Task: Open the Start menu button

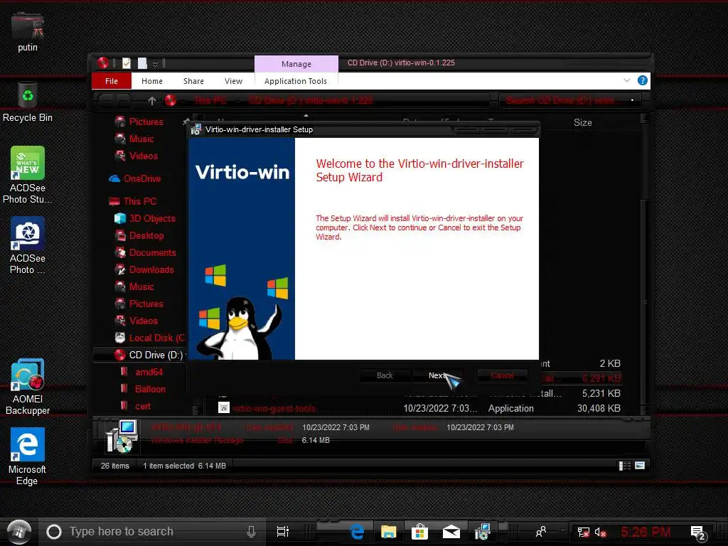Action: [x=19, y=532]
